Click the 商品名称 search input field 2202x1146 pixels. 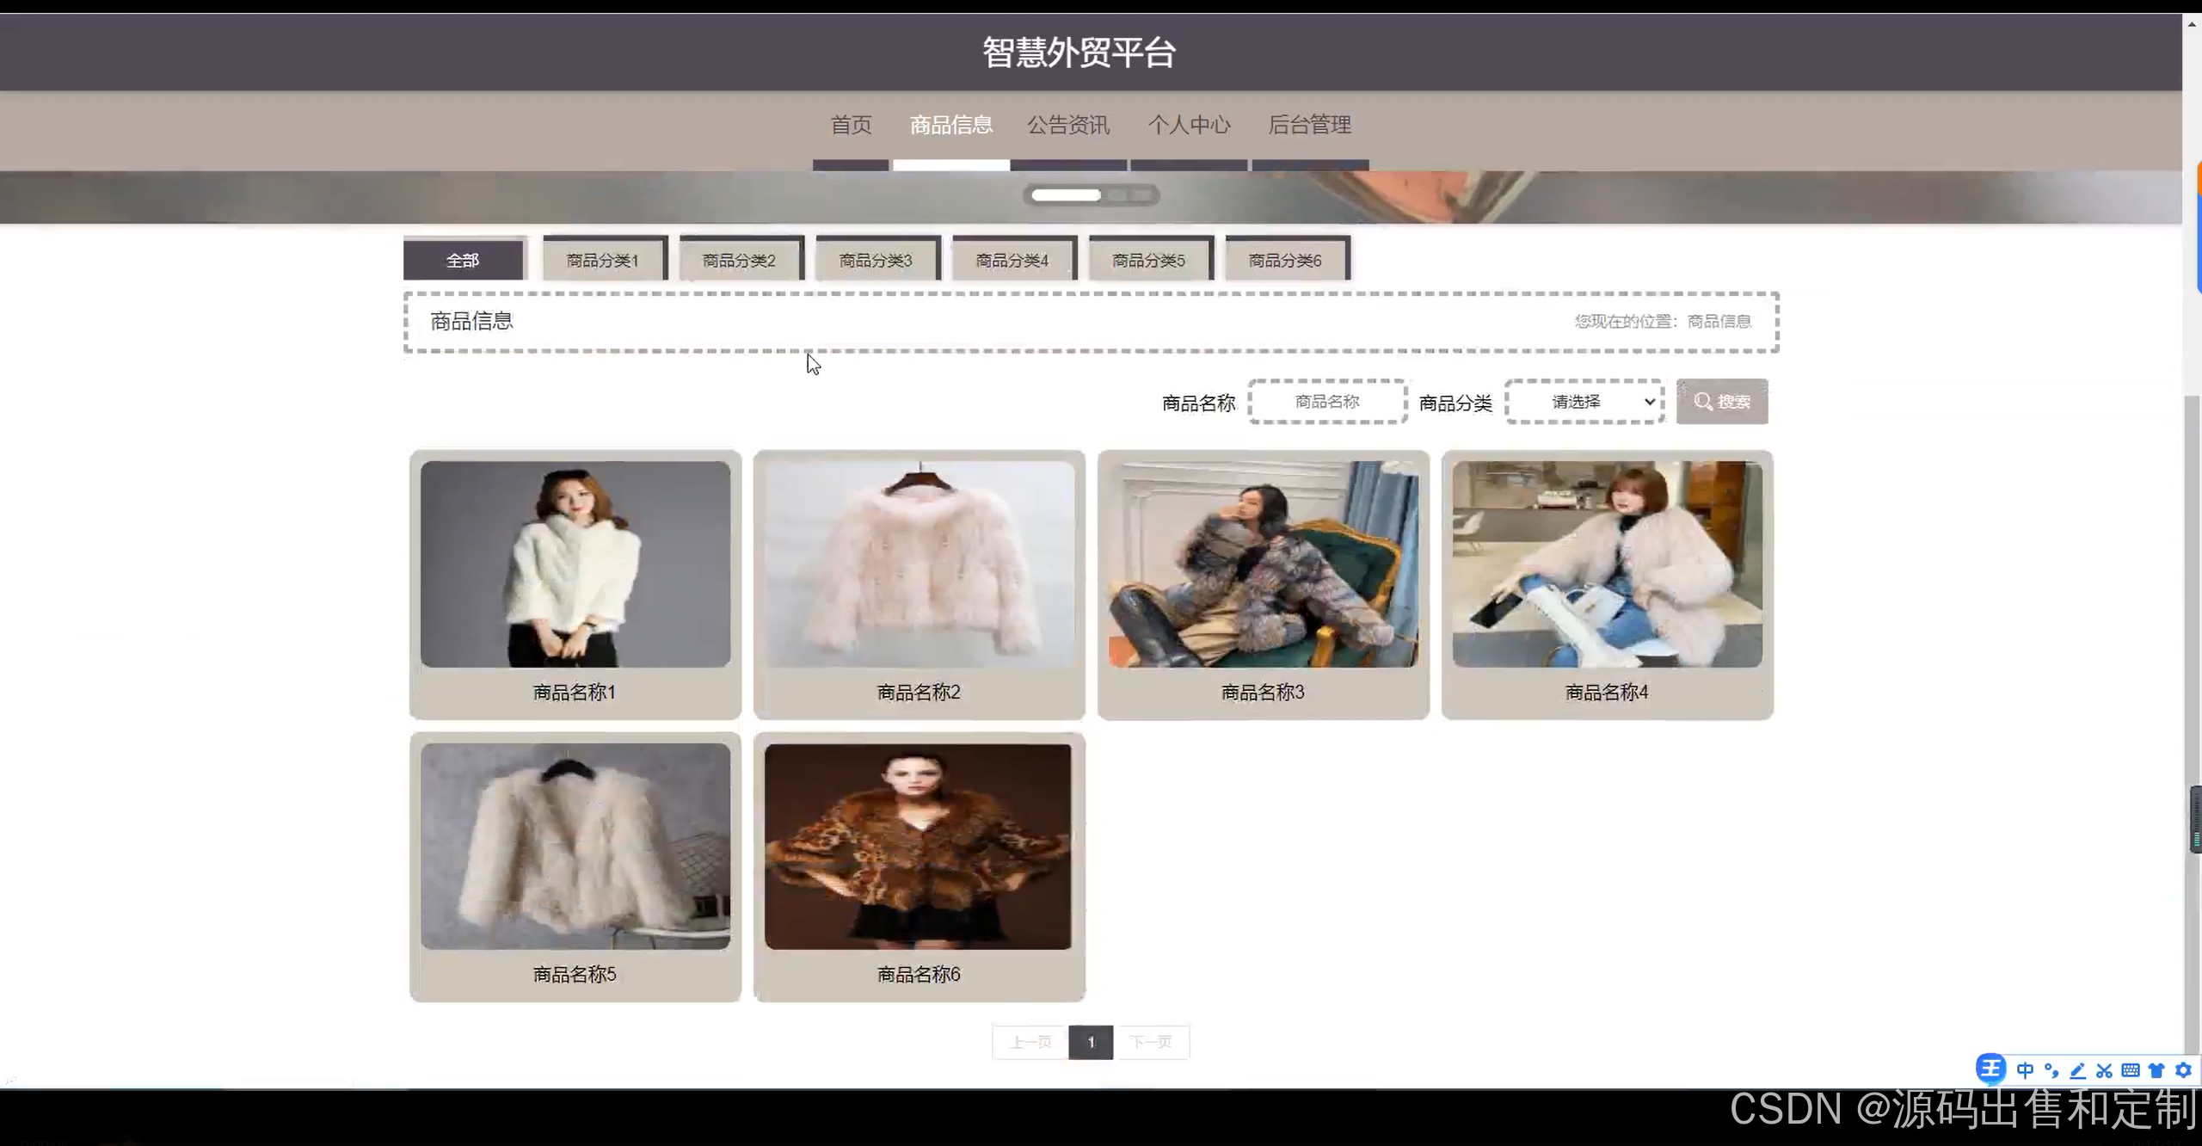coord(1327,402)
